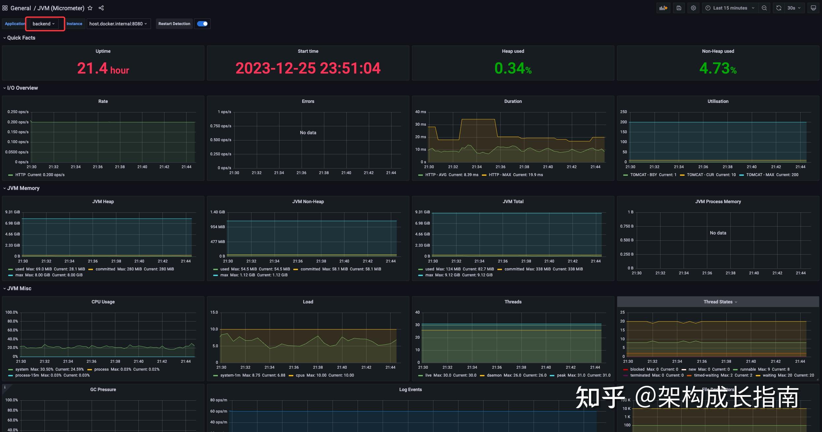Open the 30s refresh interval dropdown
Screen dimensions: 822x432
792,8
